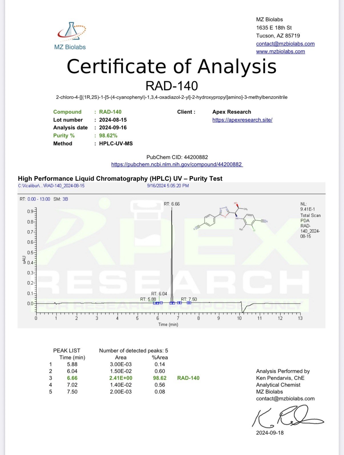Image resolution: width=344 pixels, height=455 pixels.
Task: Click the signature above 2024-09-18
Action: point(288,416)
